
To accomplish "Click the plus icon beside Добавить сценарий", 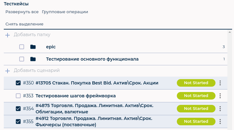I will coord(8,71).
